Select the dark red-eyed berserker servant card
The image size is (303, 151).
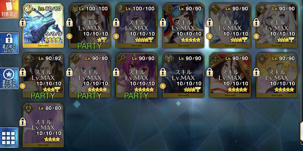click(183, 75)
